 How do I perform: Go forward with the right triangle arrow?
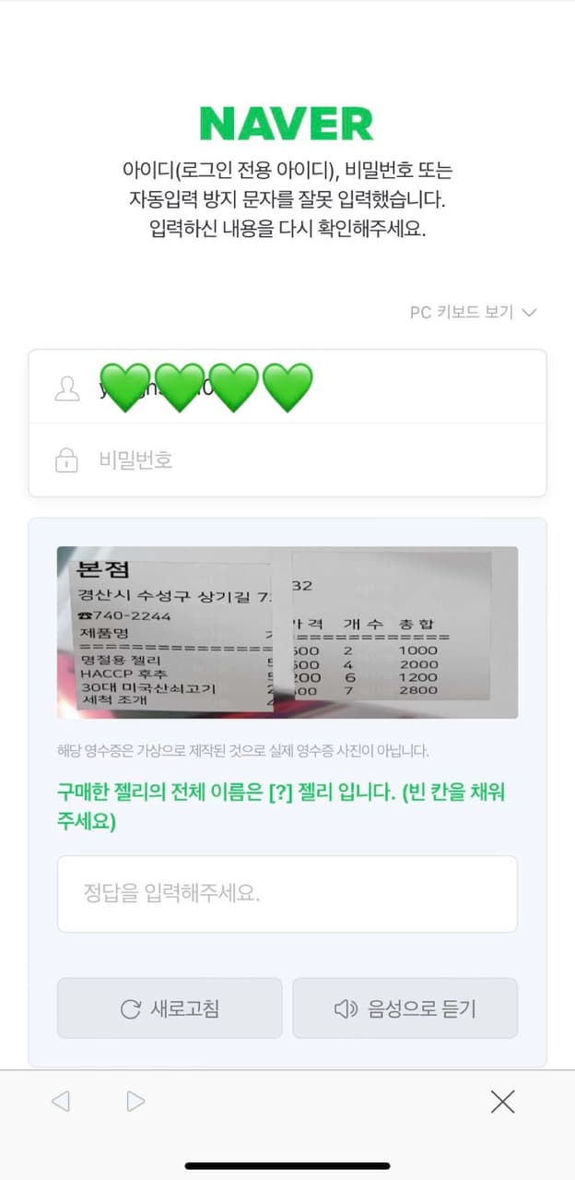135,1101
